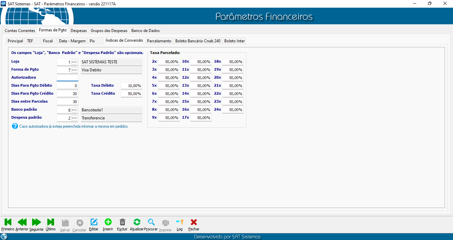Click the Seguinte next record icon
Viewport: 453px width, 240px height.
[36, 222]
